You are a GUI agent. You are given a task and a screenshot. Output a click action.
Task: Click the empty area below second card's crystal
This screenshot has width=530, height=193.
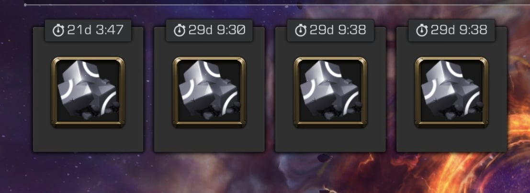tap(209, 139)
